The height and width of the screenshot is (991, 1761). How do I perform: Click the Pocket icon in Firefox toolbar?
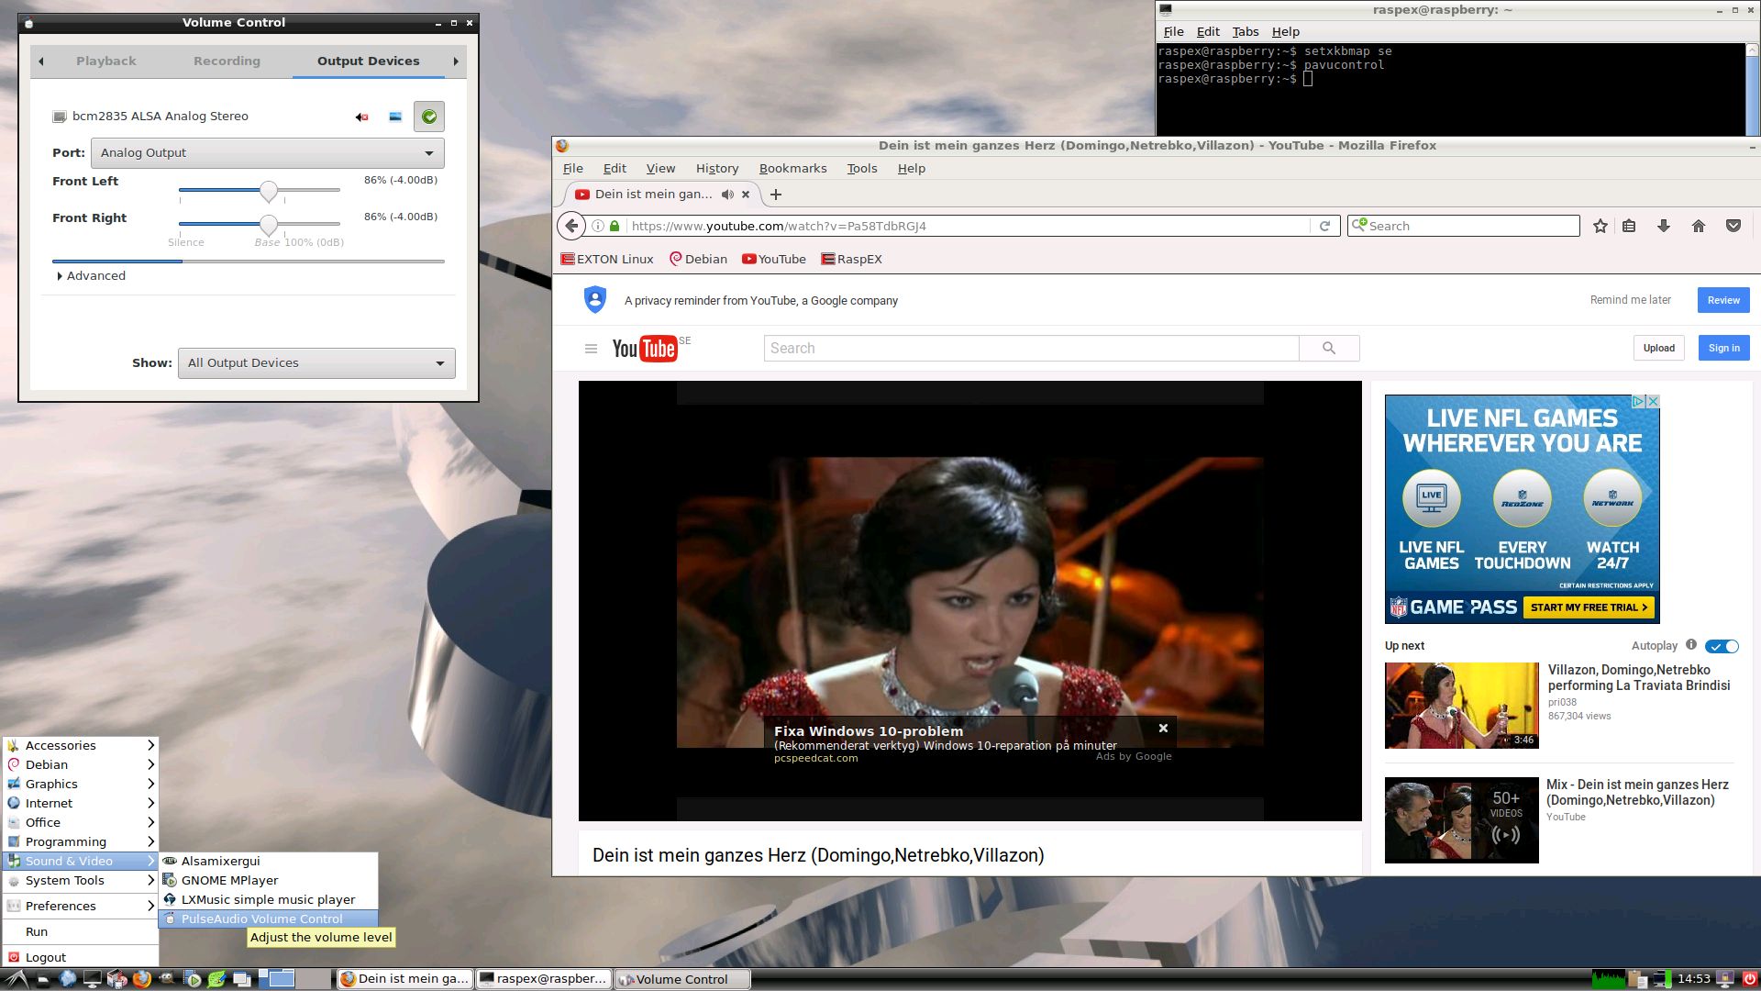pyautogui.click(x=1733, y=227)
